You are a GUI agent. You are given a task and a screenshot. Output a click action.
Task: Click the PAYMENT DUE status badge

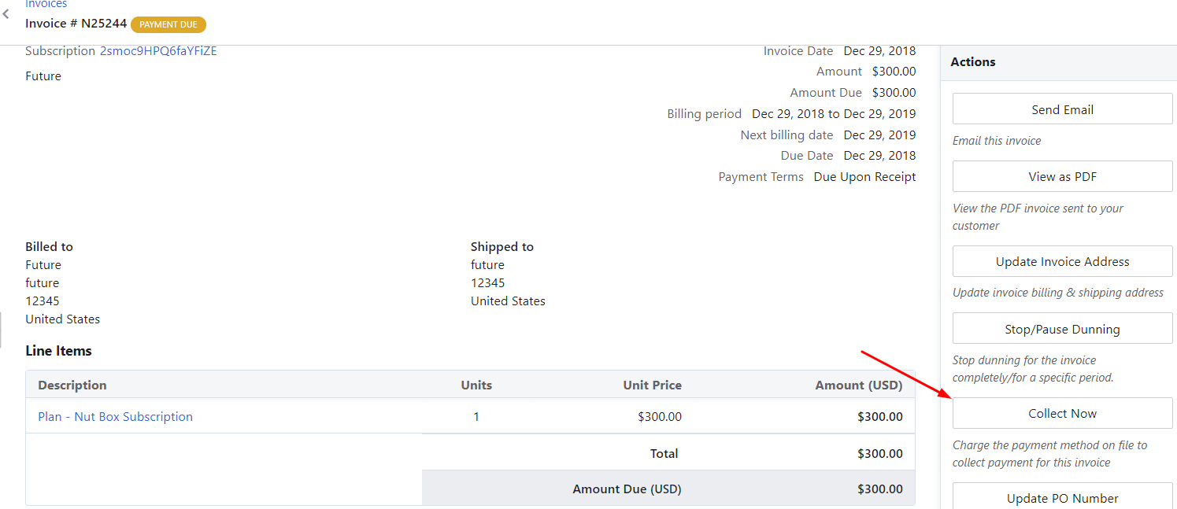click(168, 24)
